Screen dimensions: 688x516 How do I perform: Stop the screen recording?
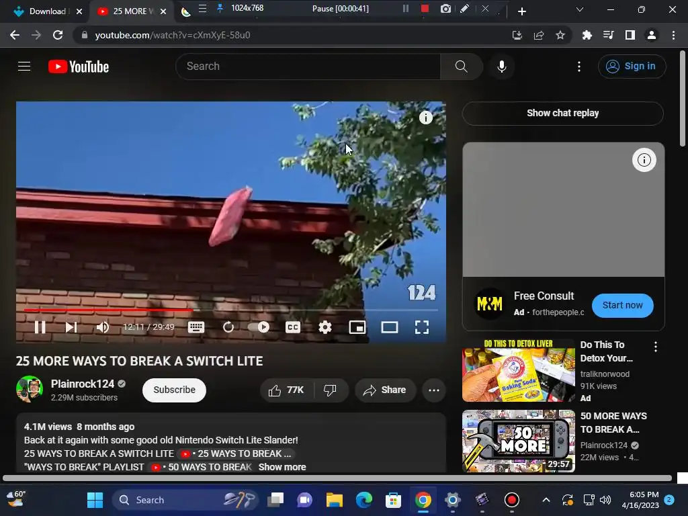(x=425, y=8)
